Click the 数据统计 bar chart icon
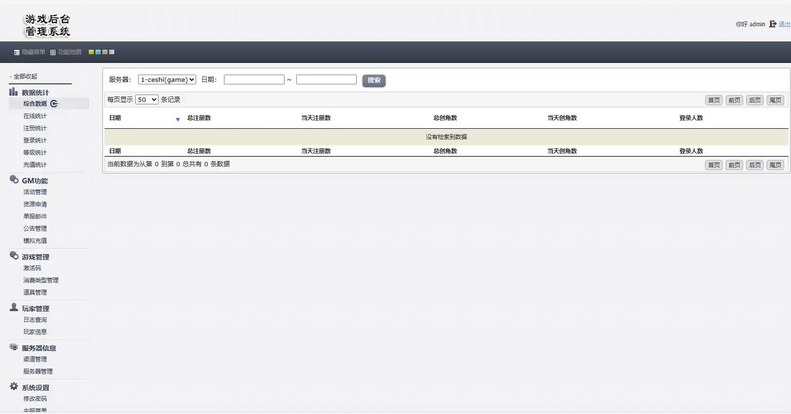This screenshot has height=414, width=791. point(13,92)
